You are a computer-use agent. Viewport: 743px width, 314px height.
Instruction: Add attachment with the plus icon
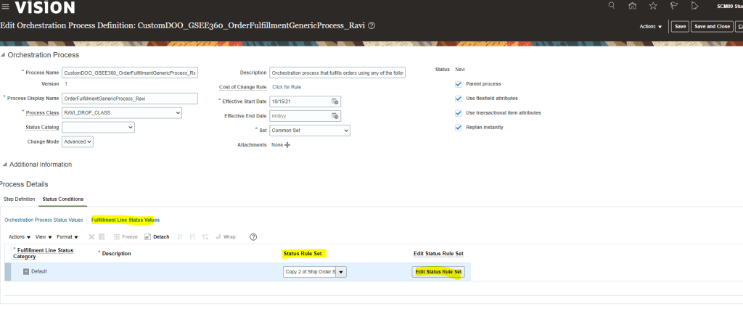click(x=287, y=145)
